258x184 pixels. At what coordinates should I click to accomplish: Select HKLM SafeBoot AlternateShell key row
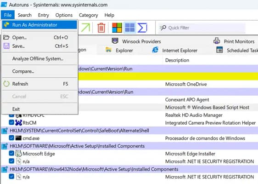(129, 131)
